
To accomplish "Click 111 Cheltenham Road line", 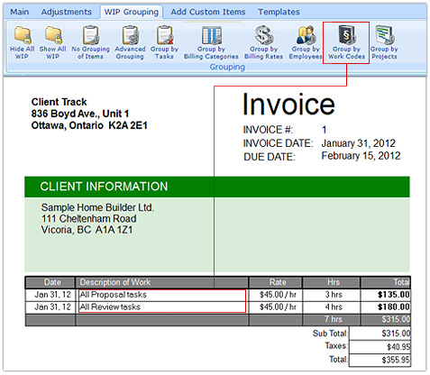I will pyautogui.click(x=89, y=218).
